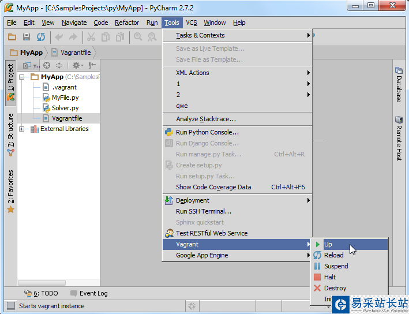409x314 pixels.
Task: Choose Run SSH Terminal
Action: pos(237,211)
